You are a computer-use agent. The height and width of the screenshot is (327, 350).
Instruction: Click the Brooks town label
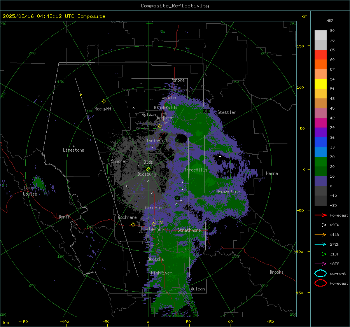click(x=276, y=272)
